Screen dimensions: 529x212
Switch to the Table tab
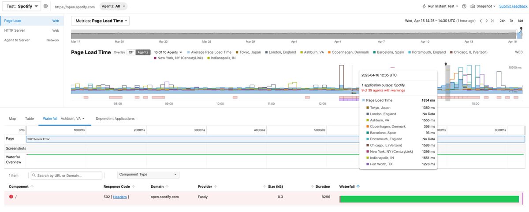(x=30, y=118)
